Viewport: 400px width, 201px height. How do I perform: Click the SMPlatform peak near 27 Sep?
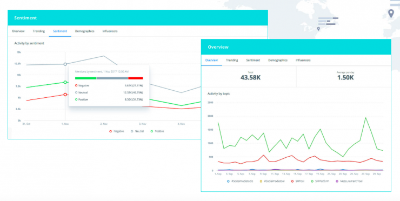[x=365, y=118]
